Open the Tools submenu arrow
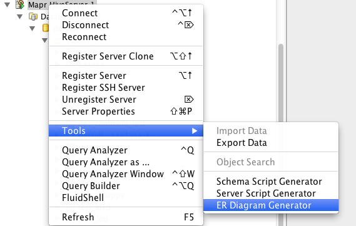Image resolution: width=356 pixels, height=226 pixels. tap(195, 131)
